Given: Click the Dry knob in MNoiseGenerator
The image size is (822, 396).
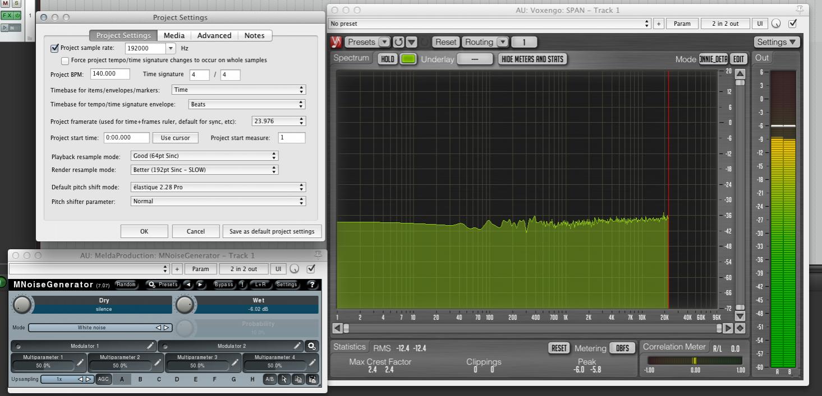Looking at the screenshot, I should pyautogui.click(x=22, y=305).
